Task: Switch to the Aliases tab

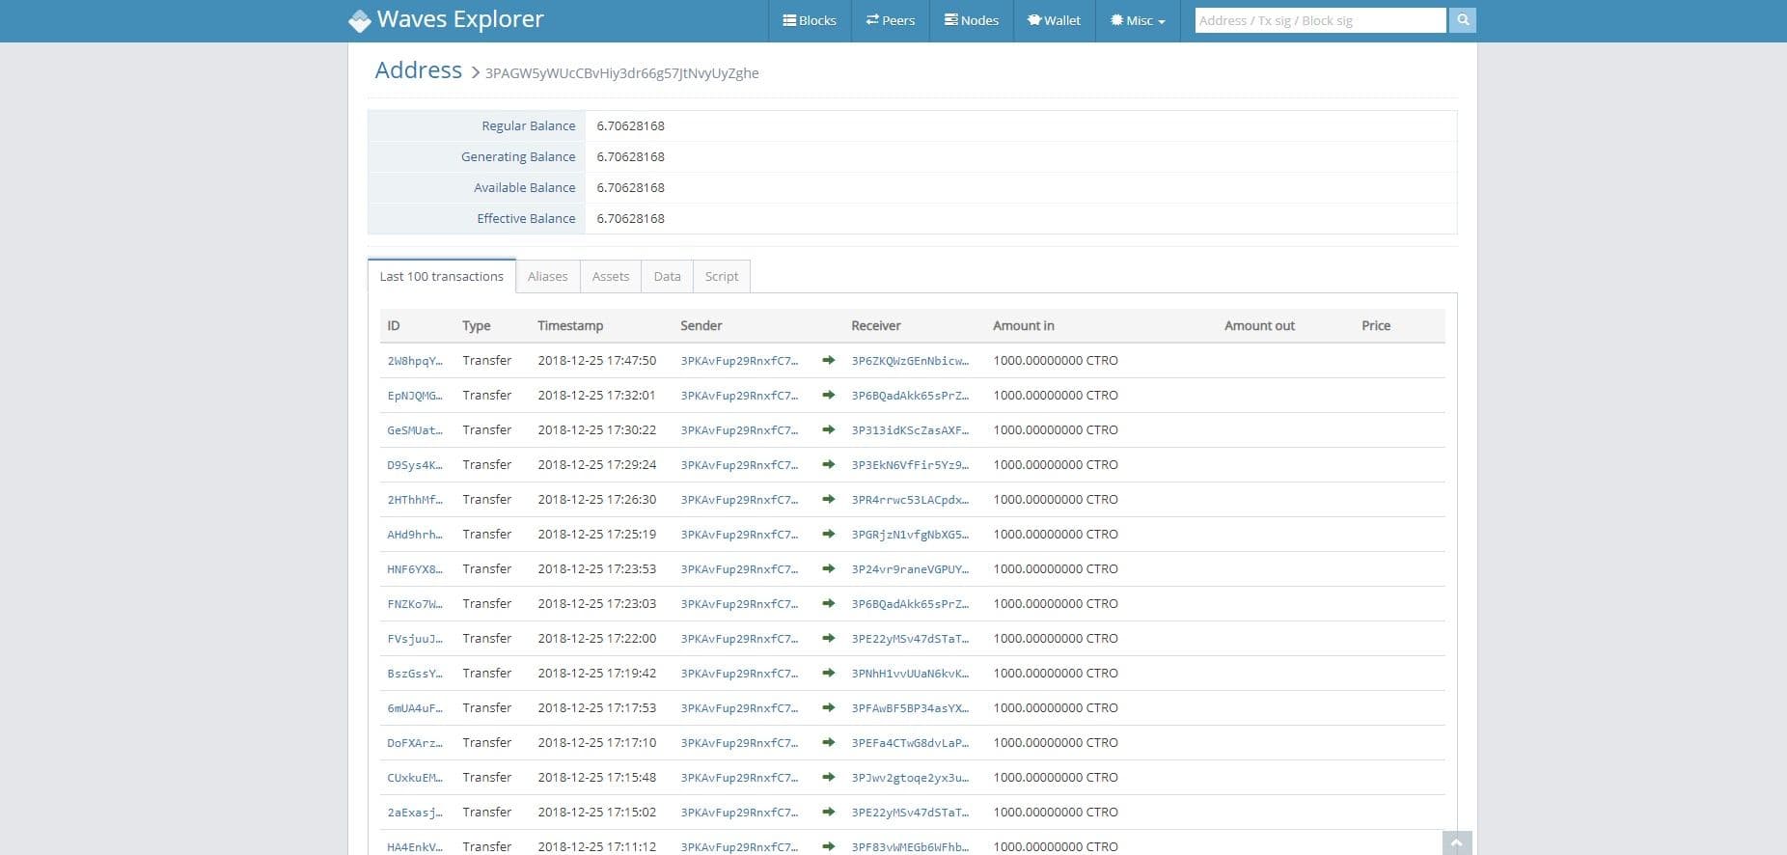Action: click(547, 276)
